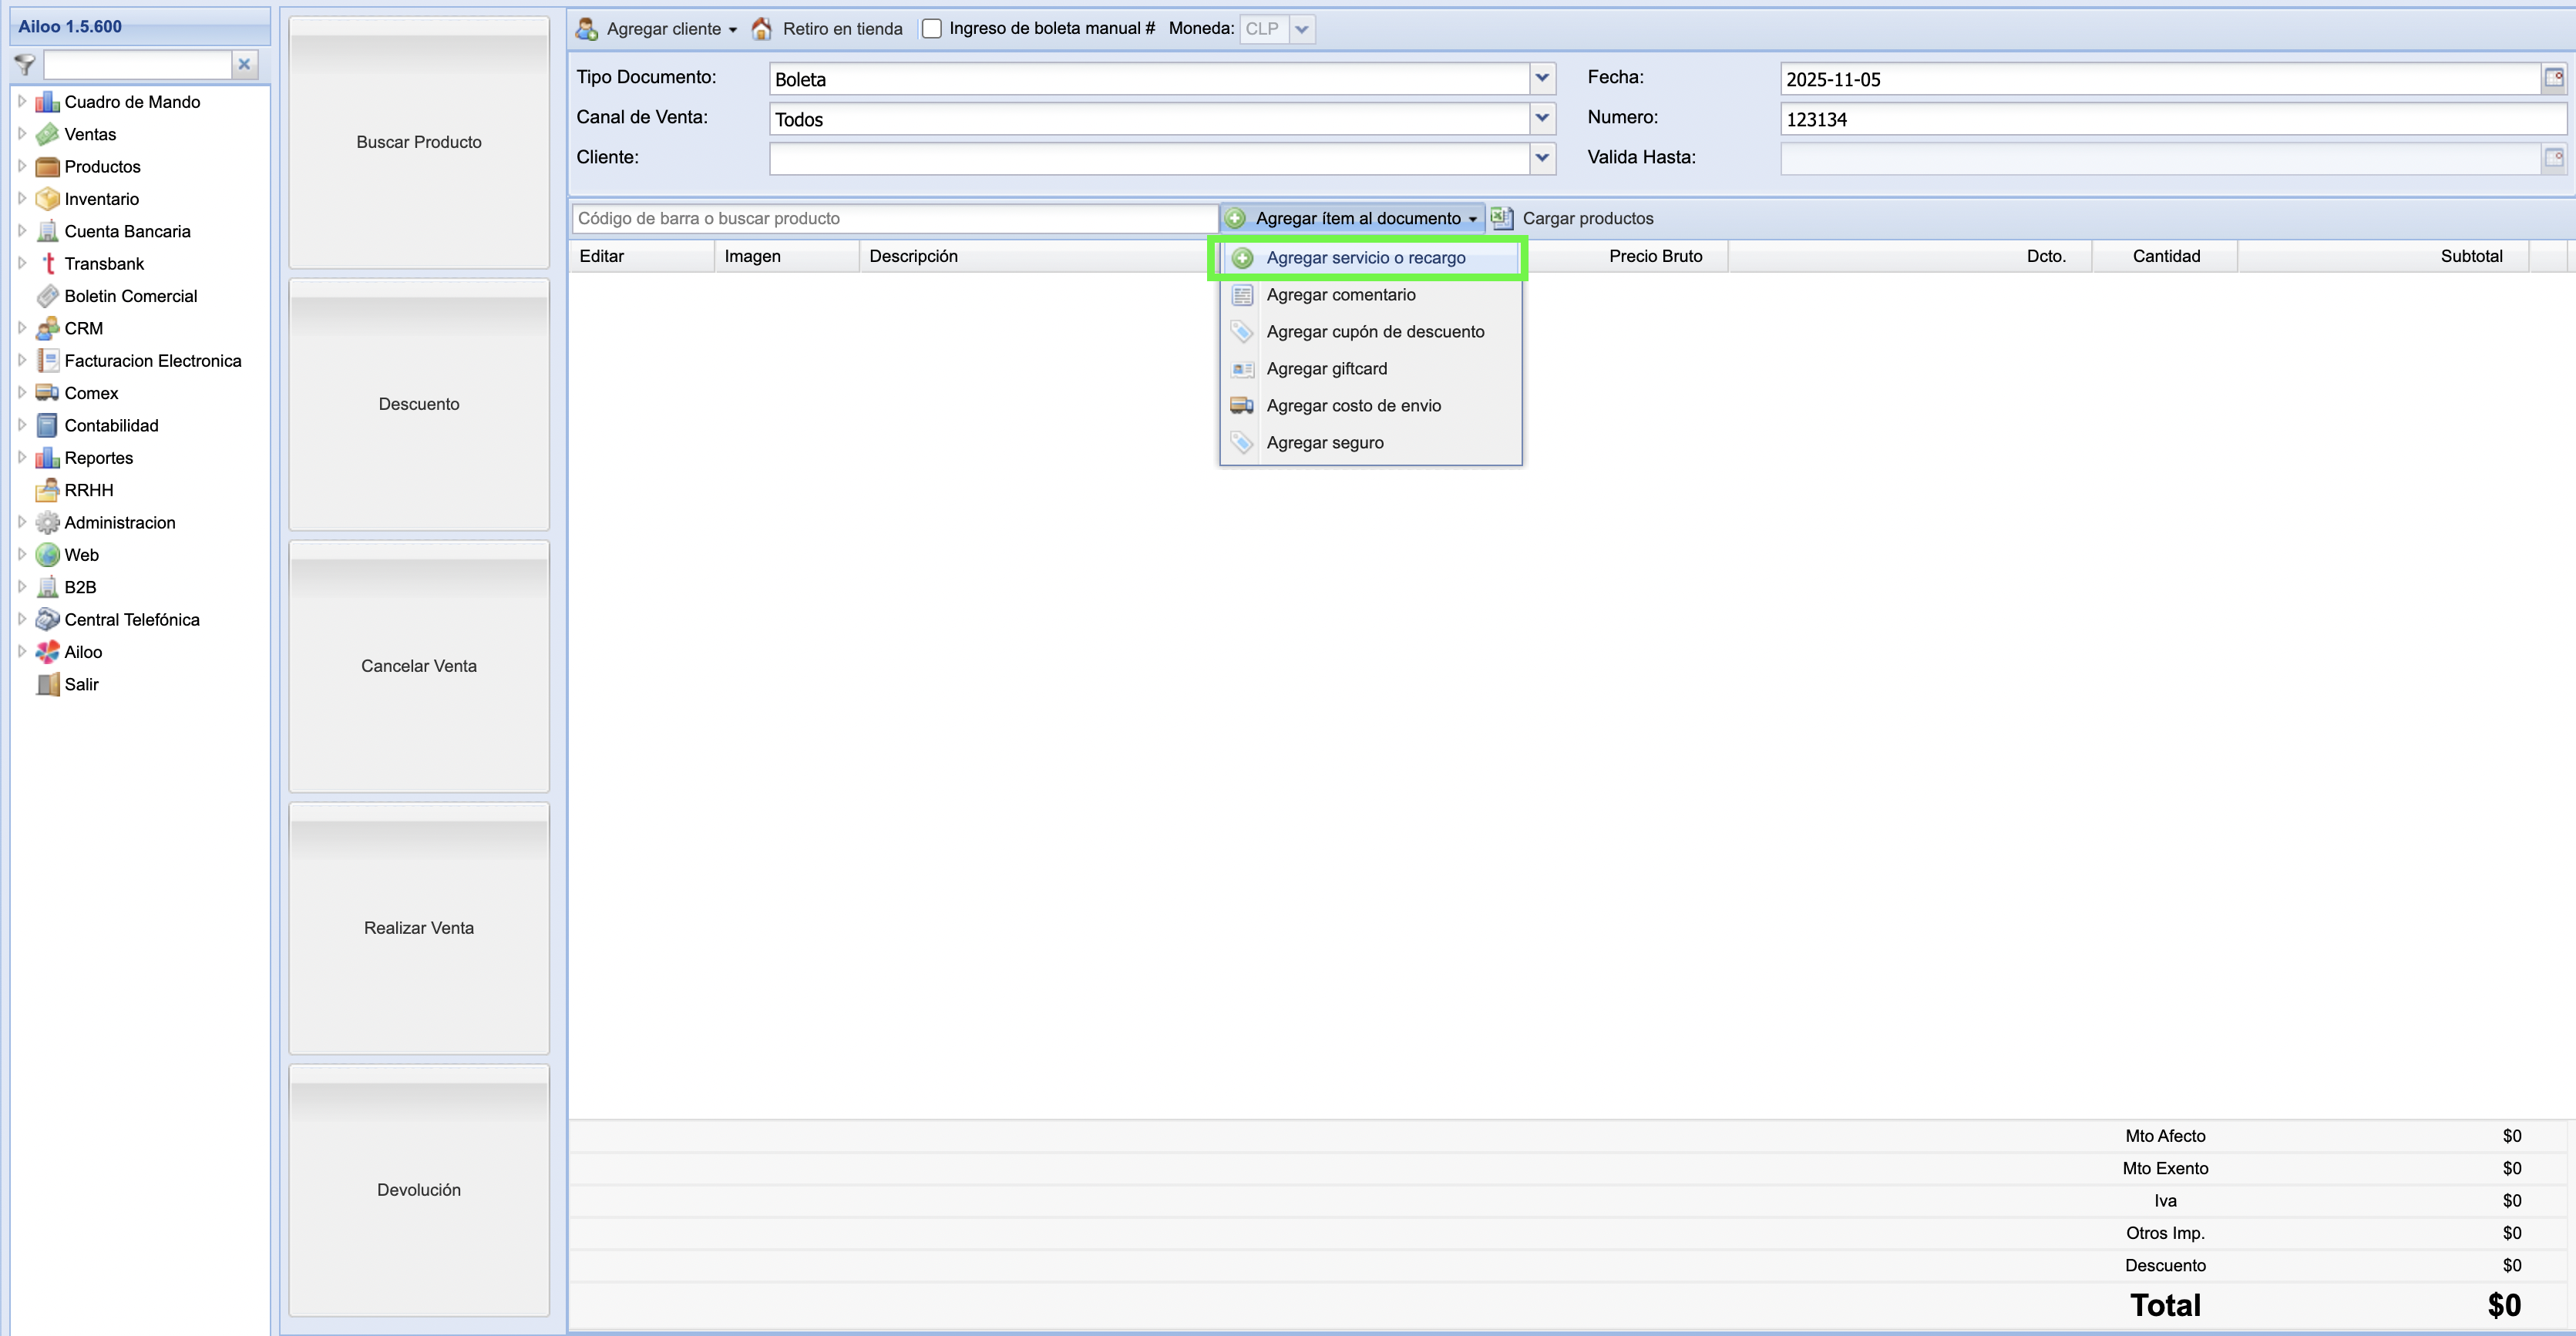Click the Inventario box icon
This screenshot has height=1336, width=2576.
(x=47, y=199)
